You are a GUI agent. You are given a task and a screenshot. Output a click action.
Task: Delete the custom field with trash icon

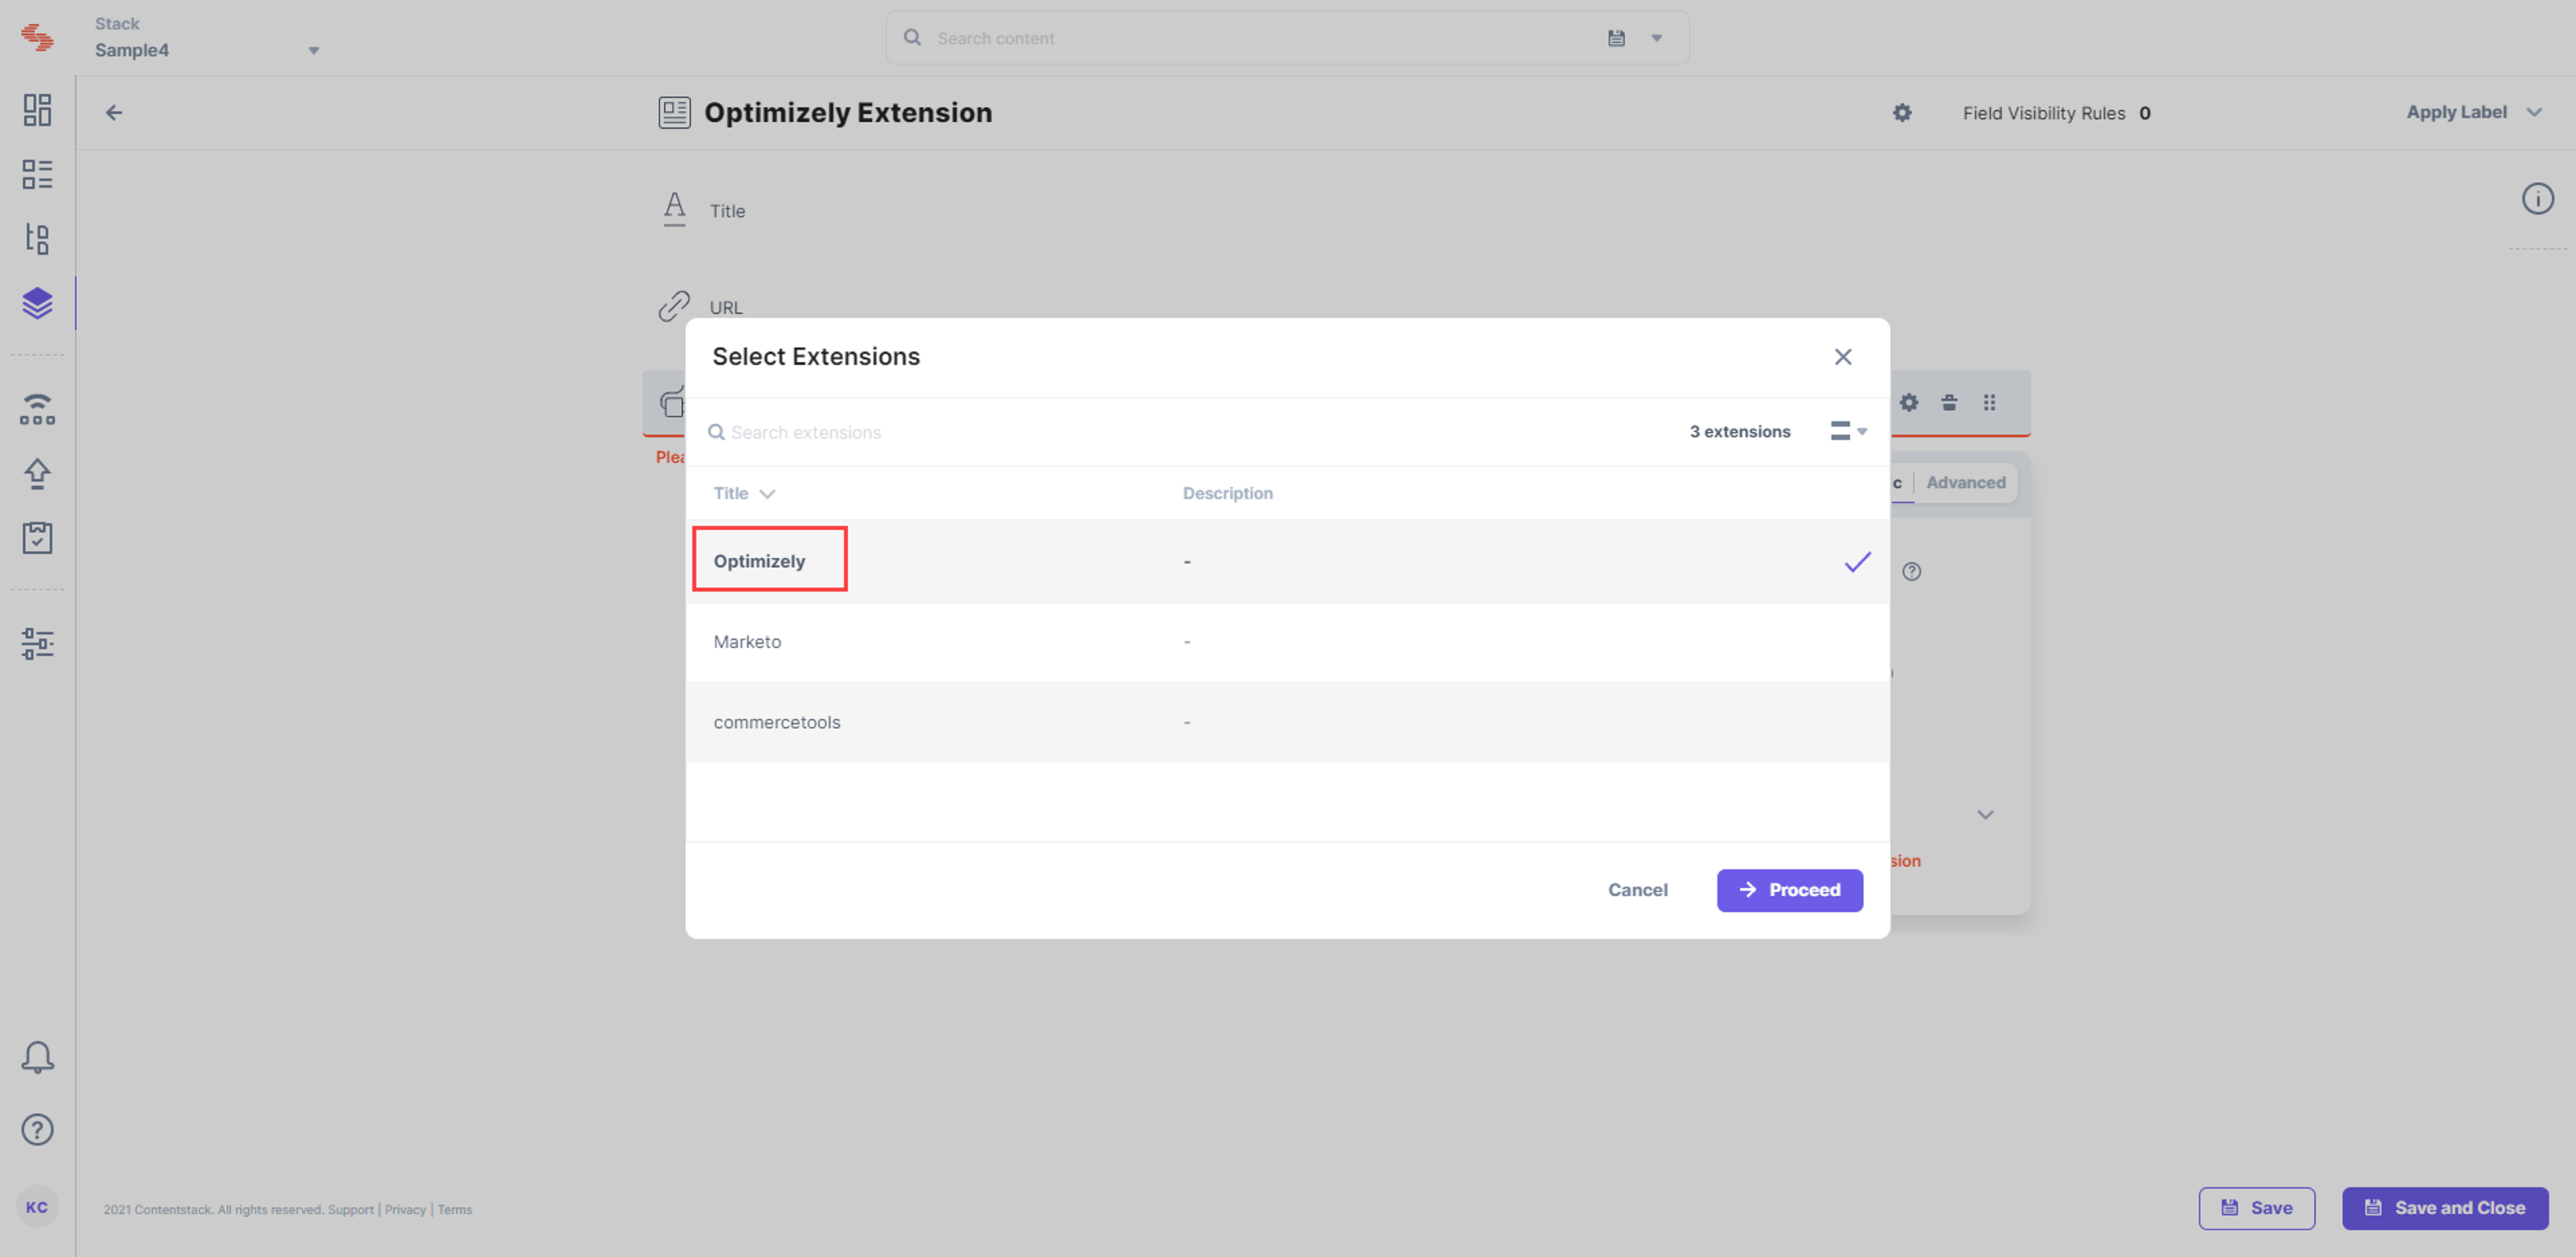[1949, 402]
